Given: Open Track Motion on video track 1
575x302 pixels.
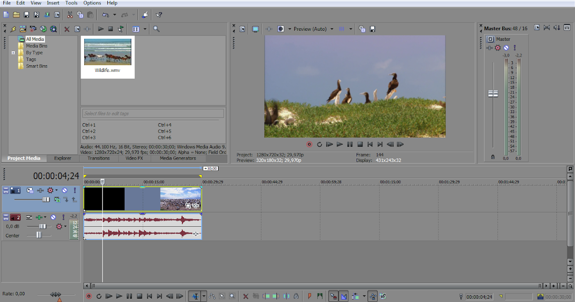Looking at the screenshot, I should click(31, 190).
